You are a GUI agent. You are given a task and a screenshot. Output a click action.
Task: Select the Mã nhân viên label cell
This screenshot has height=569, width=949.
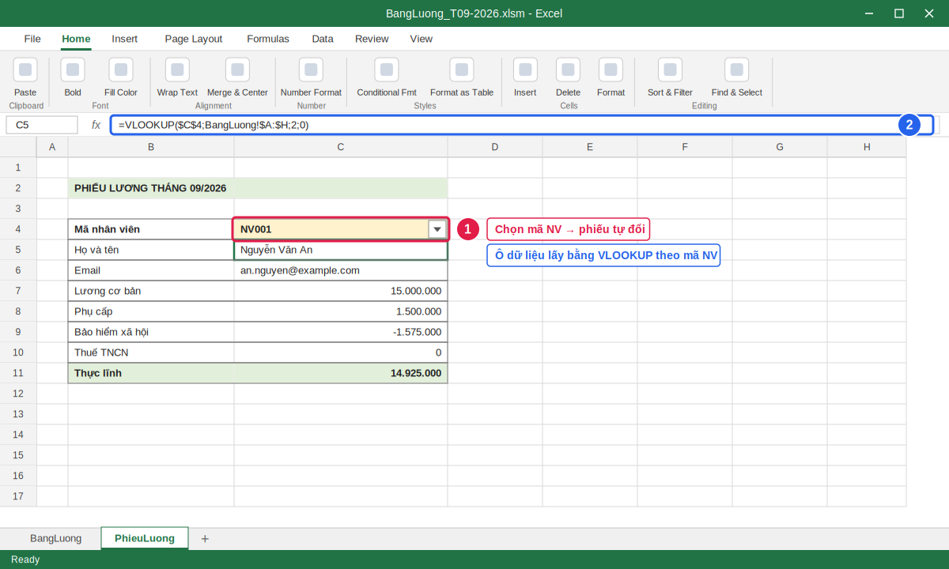tap(151, 229)
